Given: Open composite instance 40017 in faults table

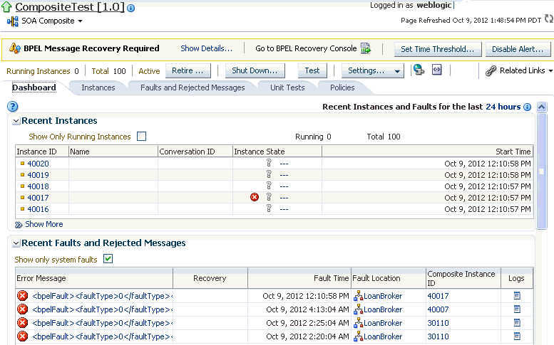Looking at the screenshot, I should pyautogui.click(x=438, y=296).
